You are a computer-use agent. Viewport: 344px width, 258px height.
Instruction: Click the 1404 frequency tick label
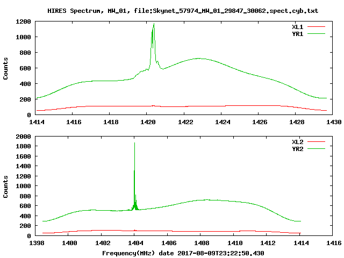(135, 243)
